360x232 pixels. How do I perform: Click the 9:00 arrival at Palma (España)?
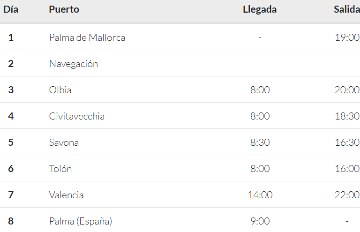click(x=260, y=221)
